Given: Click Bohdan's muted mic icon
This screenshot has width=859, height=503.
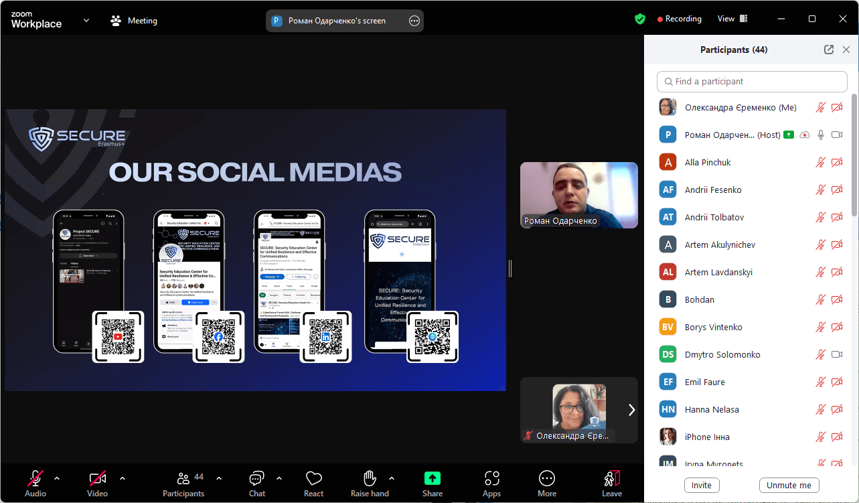Looking at the screenshot, I should point(821,299).
